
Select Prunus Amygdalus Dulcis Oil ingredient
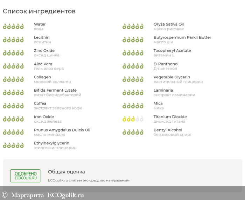click(x=62, y=130)
